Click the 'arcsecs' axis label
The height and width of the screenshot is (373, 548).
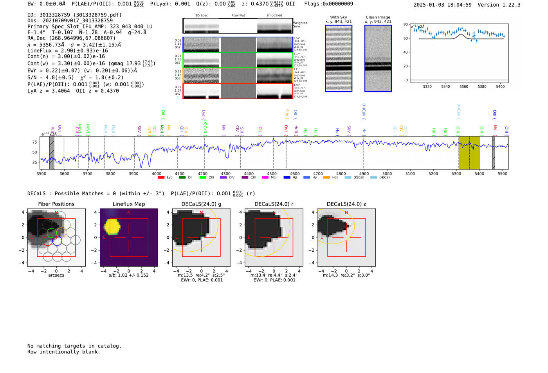(x=56, y=275)
